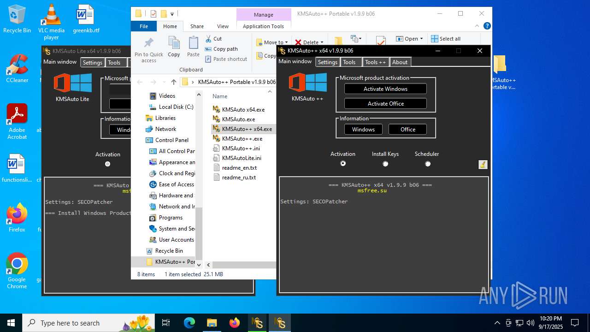Select the Firefox desktop shortcut

pyautogui.click(x=17, y=217)
